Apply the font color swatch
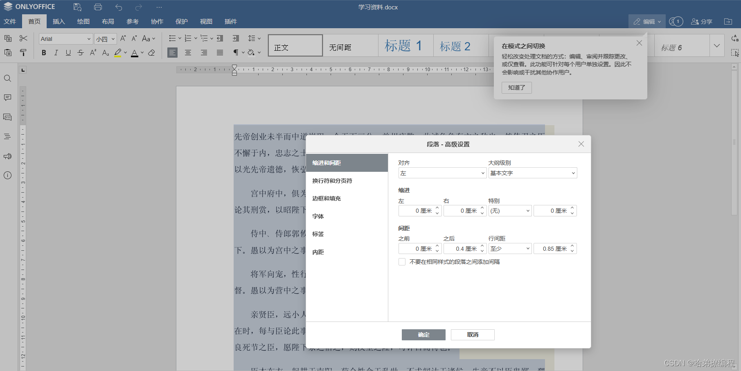The width and height of the screenshot is (741, 371). point(135,52)
